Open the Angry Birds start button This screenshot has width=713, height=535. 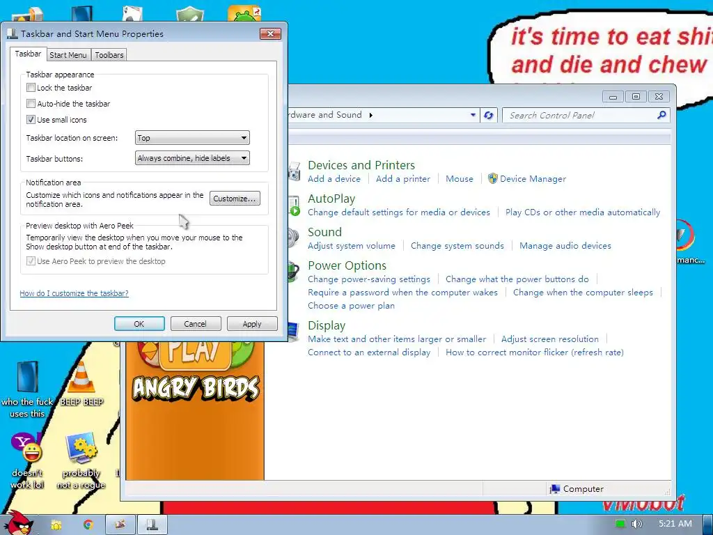point(18,523)
